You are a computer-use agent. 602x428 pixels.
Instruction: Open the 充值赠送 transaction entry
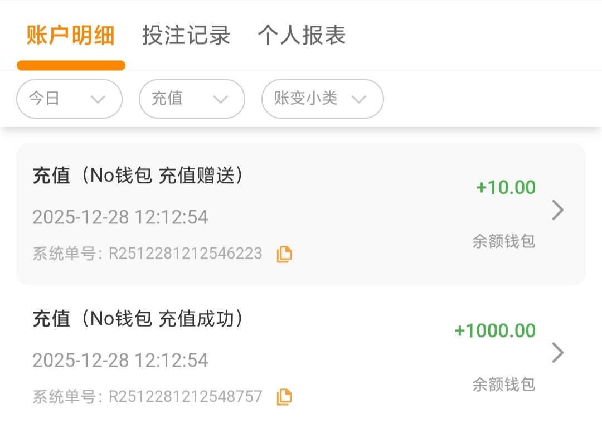coord(139,176)
